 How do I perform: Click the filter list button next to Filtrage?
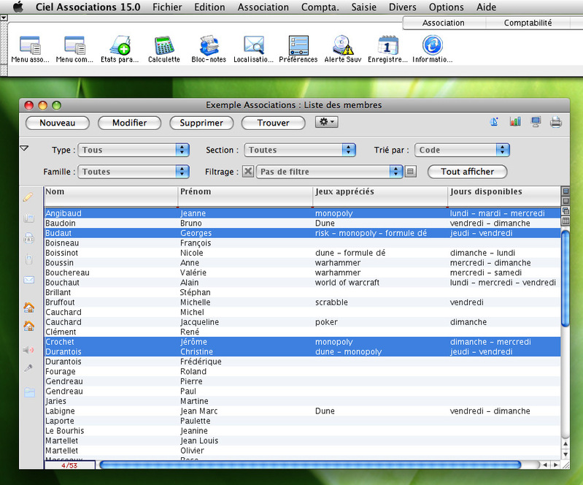tap(410, 172)
